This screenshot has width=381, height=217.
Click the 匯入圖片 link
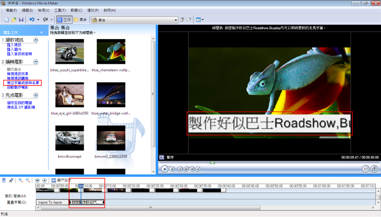(14, 50)
